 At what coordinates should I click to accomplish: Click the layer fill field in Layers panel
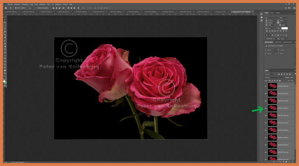click(x=292, y=81)
